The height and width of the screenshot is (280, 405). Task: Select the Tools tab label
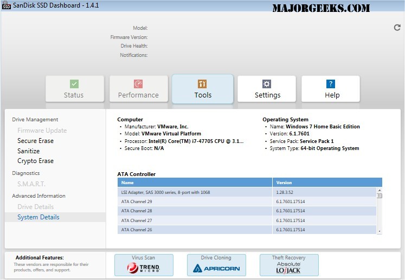click(203, 95)
